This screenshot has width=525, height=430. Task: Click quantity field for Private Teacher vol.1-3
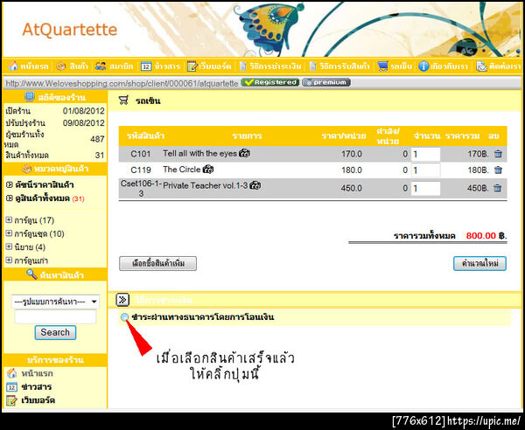coord(425,188)
